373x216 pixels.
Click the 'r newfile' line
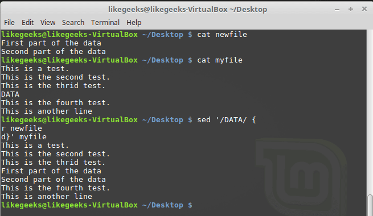(22, 128)
